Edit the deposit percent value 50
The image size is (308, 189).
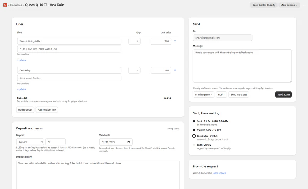tap(55, 142)
